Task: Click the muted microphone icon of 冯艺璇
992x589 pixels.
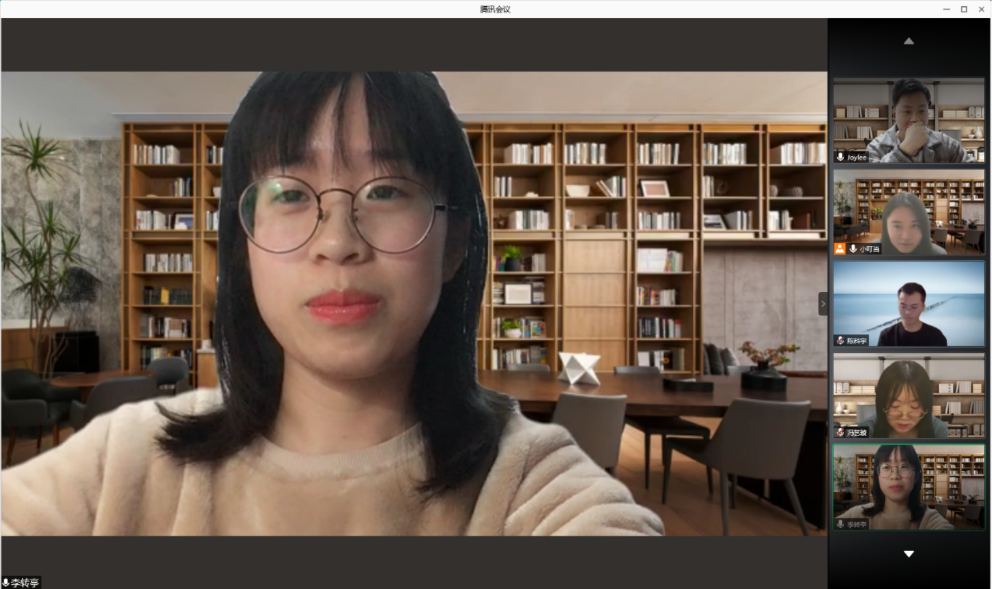Action: [x=840, y=432]
